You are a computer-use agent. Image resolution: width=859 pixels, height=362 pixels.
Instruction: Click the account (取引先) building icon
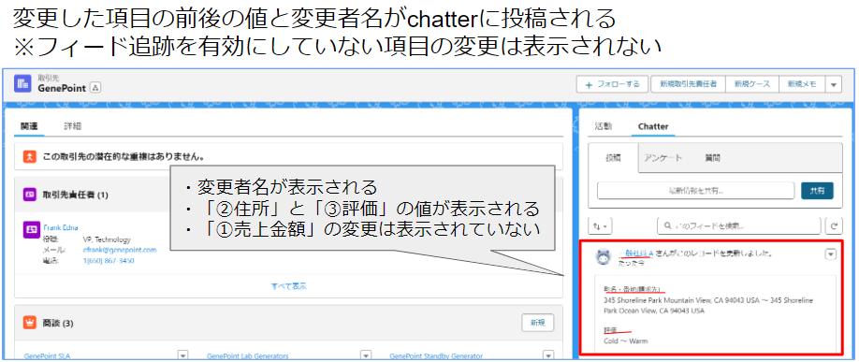click(22, 84)
